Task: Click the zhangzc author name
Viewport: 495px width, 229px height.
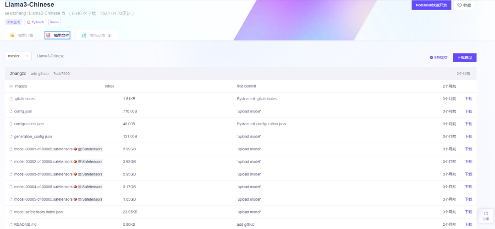Action: (x=18, y=74)
